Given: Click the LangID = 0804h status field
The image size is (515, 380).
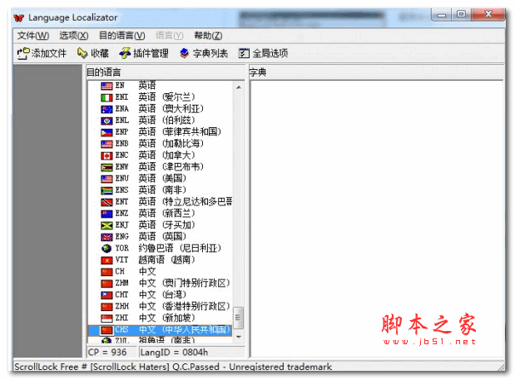Looking at the screenshot, I should (192, 353).
